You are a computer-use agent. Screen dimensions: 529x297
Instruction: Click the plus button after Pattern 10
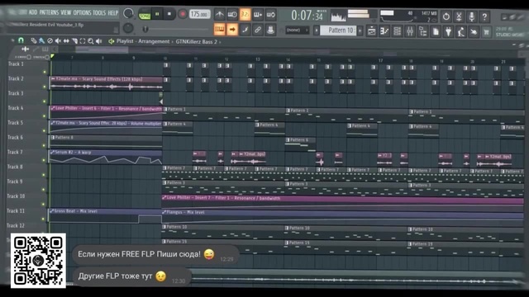click(x=360, y=31)
